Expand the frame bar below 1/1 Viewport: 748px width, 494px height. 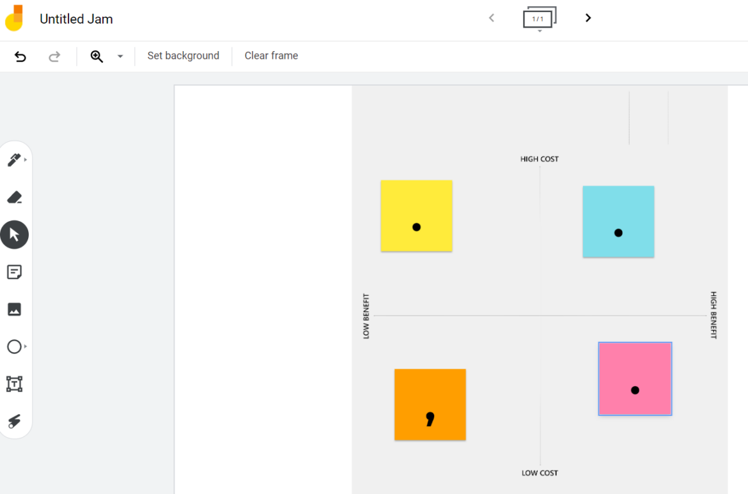[x=539, y=29]
